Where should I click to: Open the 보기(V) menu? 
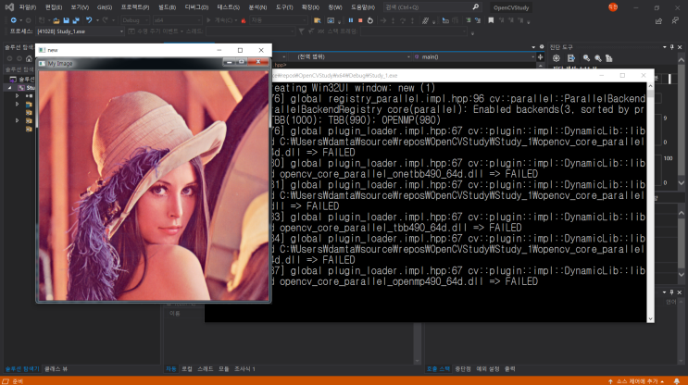[80, 7]
